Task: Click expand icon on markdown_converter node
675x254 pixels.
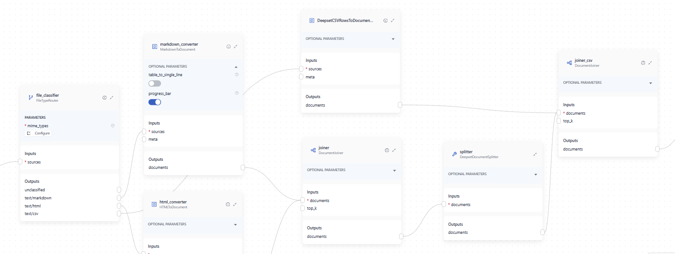Action: pyautogui.click(x=236, y=47)
